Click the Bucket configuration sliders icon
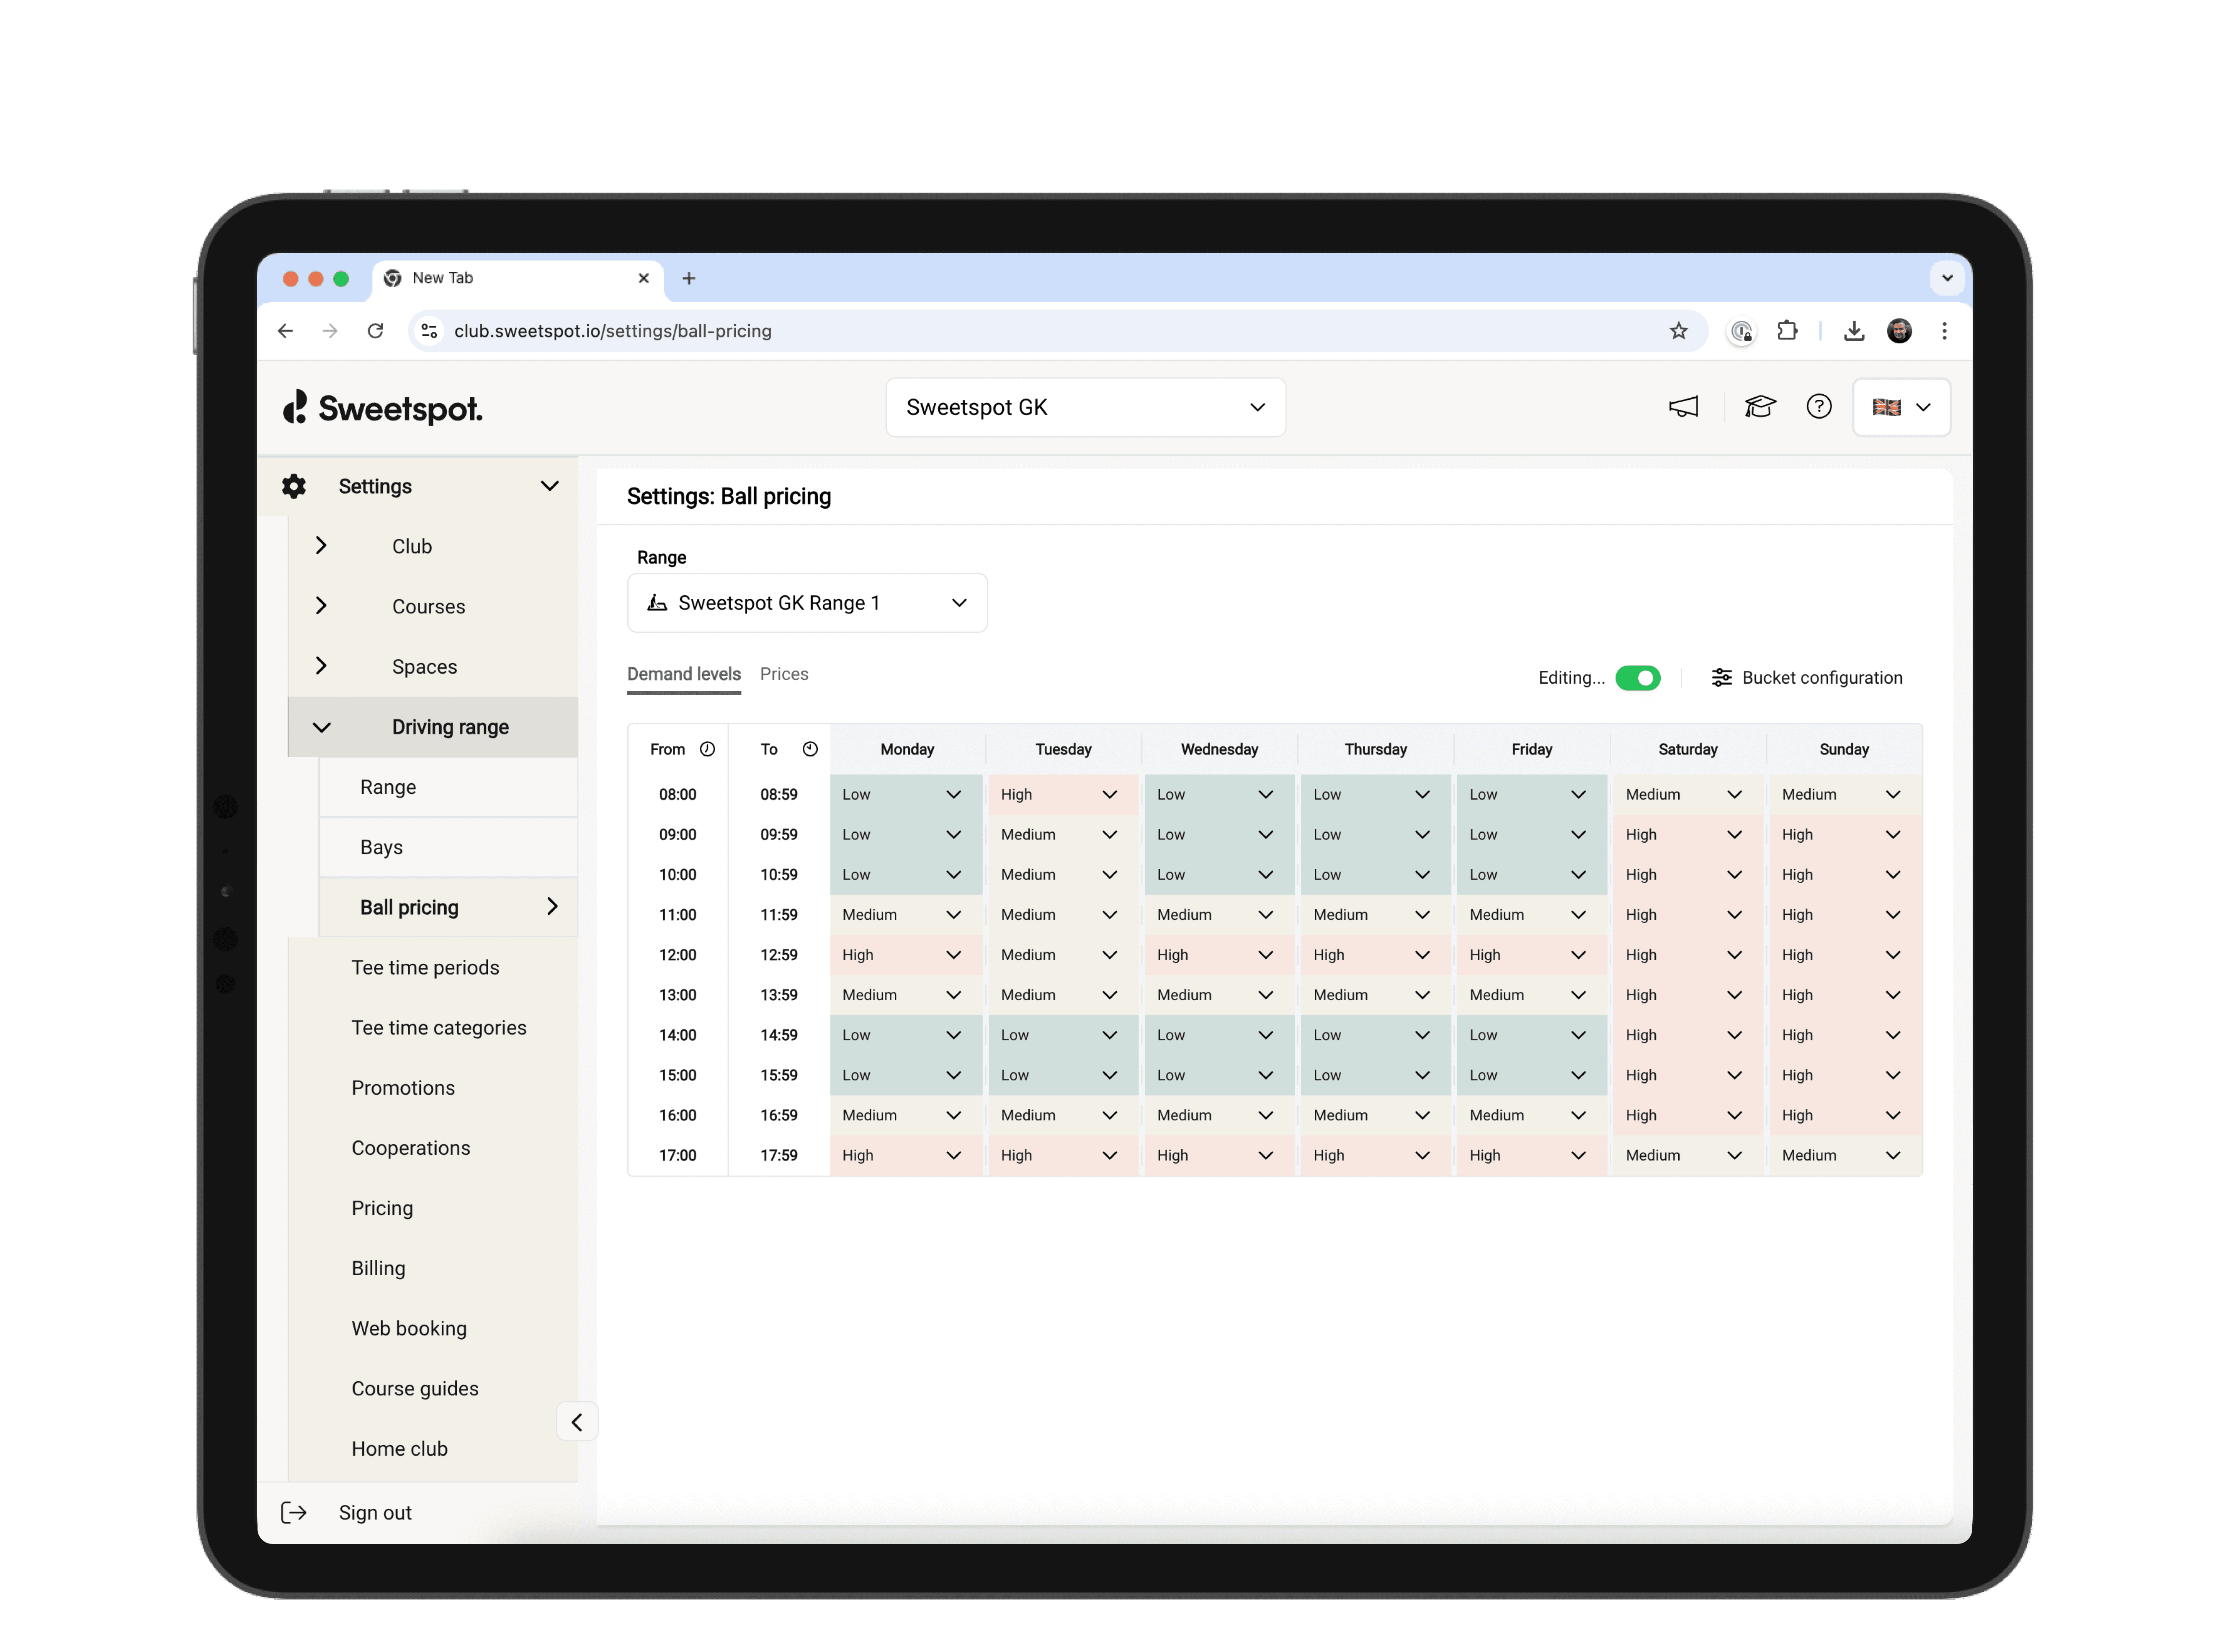 click(1721, 678)
